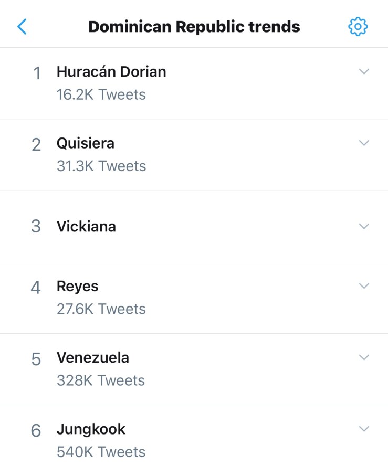Expand the Vickiana trend options chevron
Image resolution: width=388 pixels, height=476 pixels.
pyautogui.click(x=364, y=226)
